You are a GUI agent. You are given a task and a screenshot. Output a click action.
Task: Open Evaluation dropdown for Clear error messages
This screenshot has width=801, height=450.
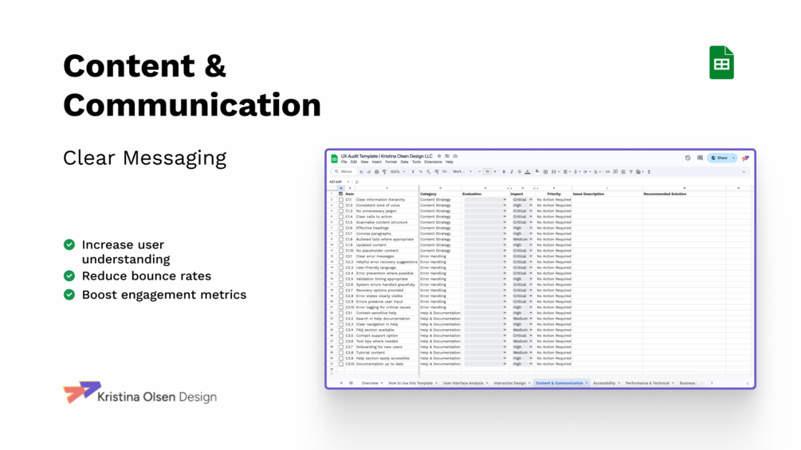click(485, 256)
